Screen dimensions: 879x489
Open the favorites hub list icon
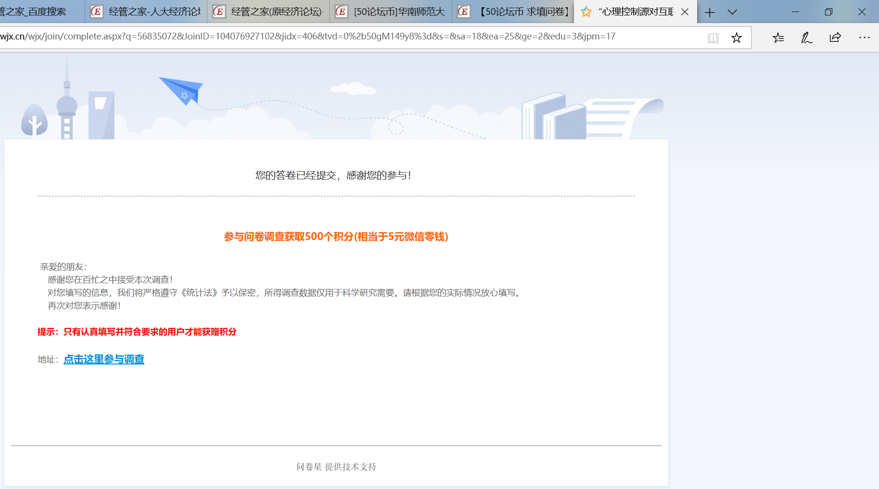(778, 38)
